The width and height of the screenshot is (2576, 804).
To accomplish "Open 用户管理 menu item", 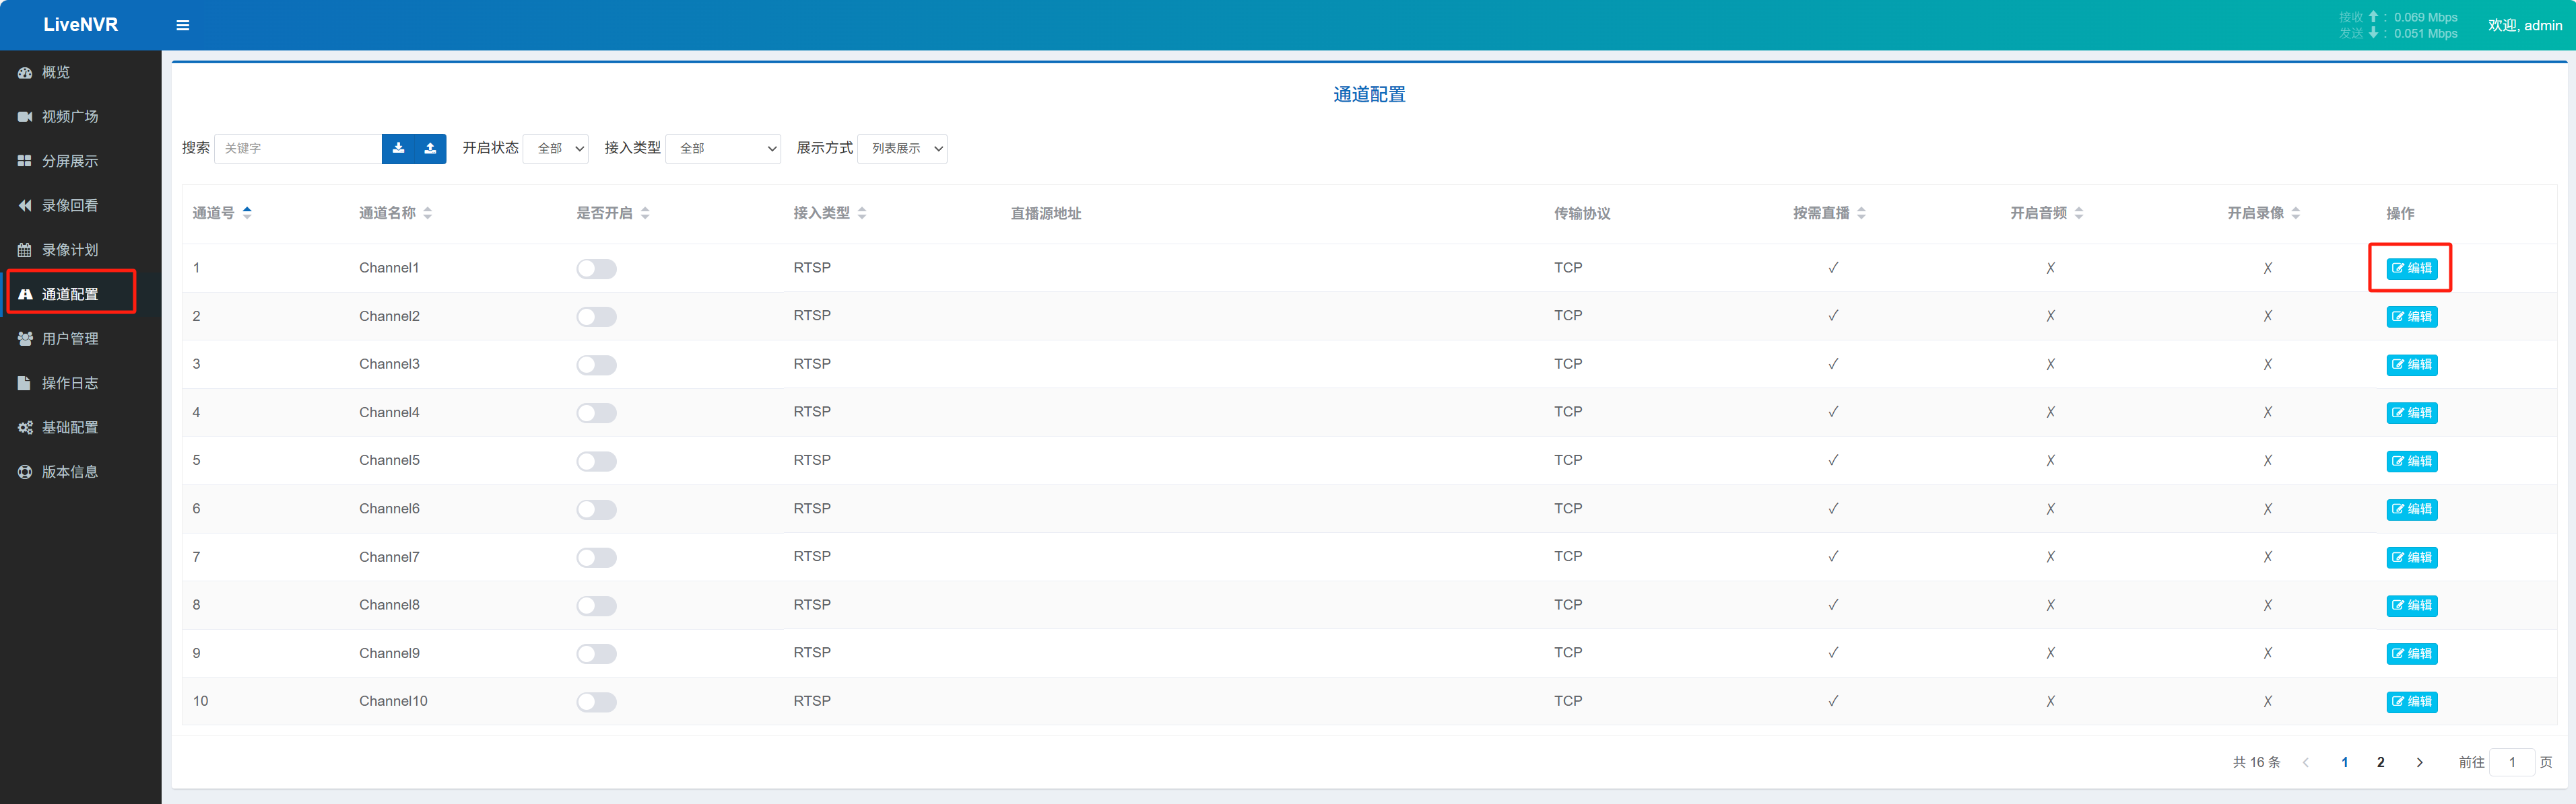I will click(80, 338).
